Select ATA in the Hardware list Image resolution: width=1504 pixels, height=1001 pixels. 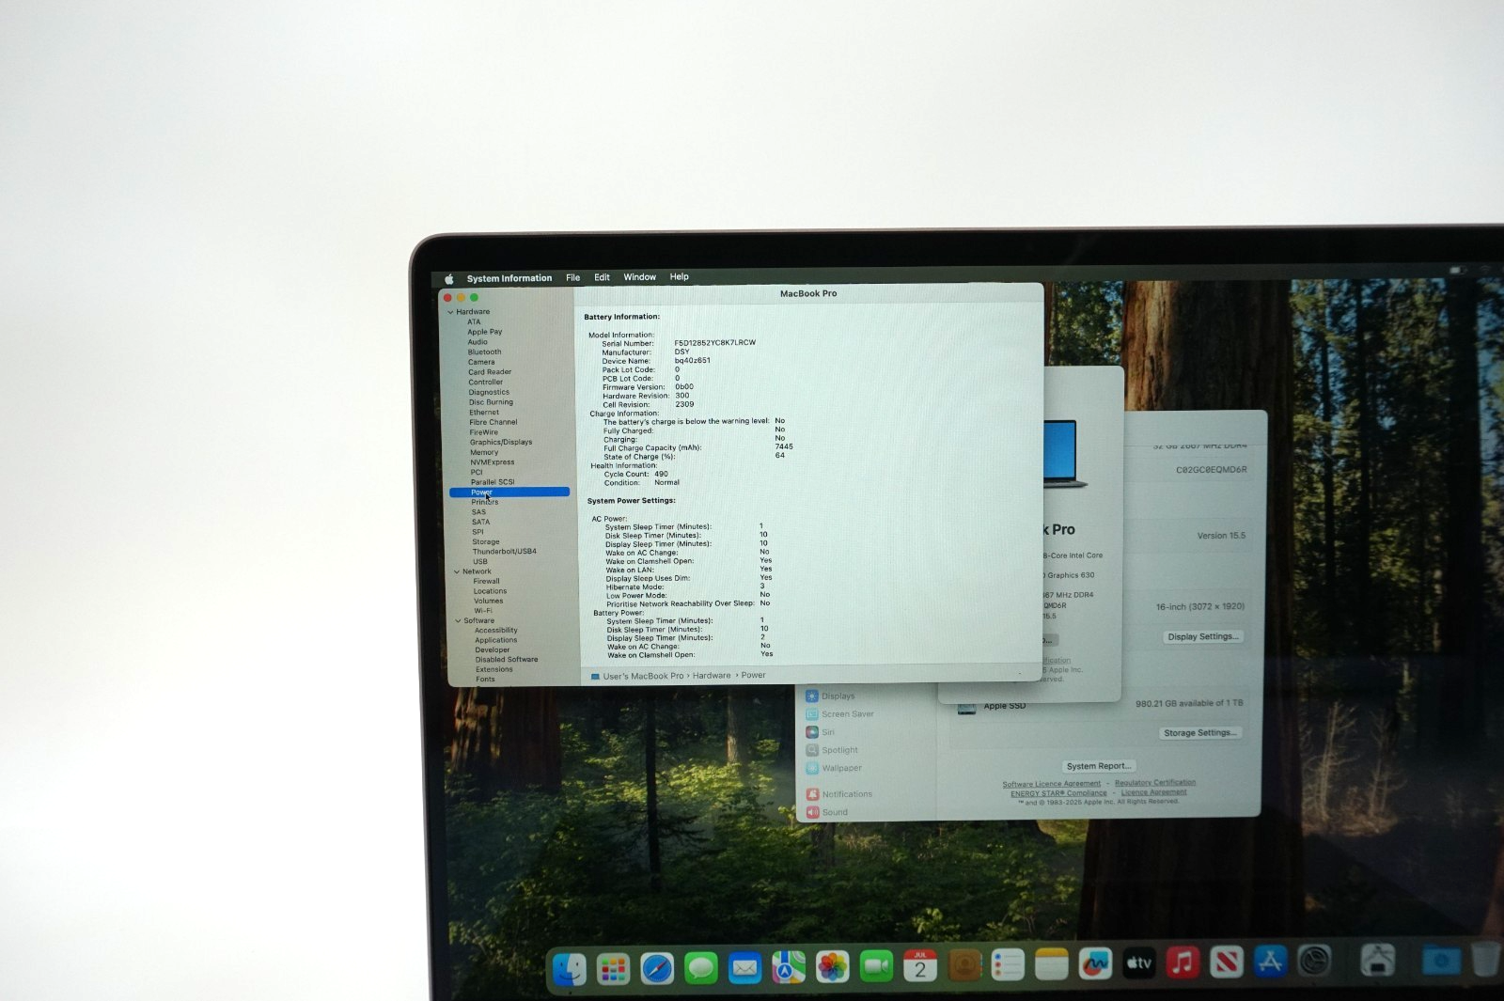(474, 321)
